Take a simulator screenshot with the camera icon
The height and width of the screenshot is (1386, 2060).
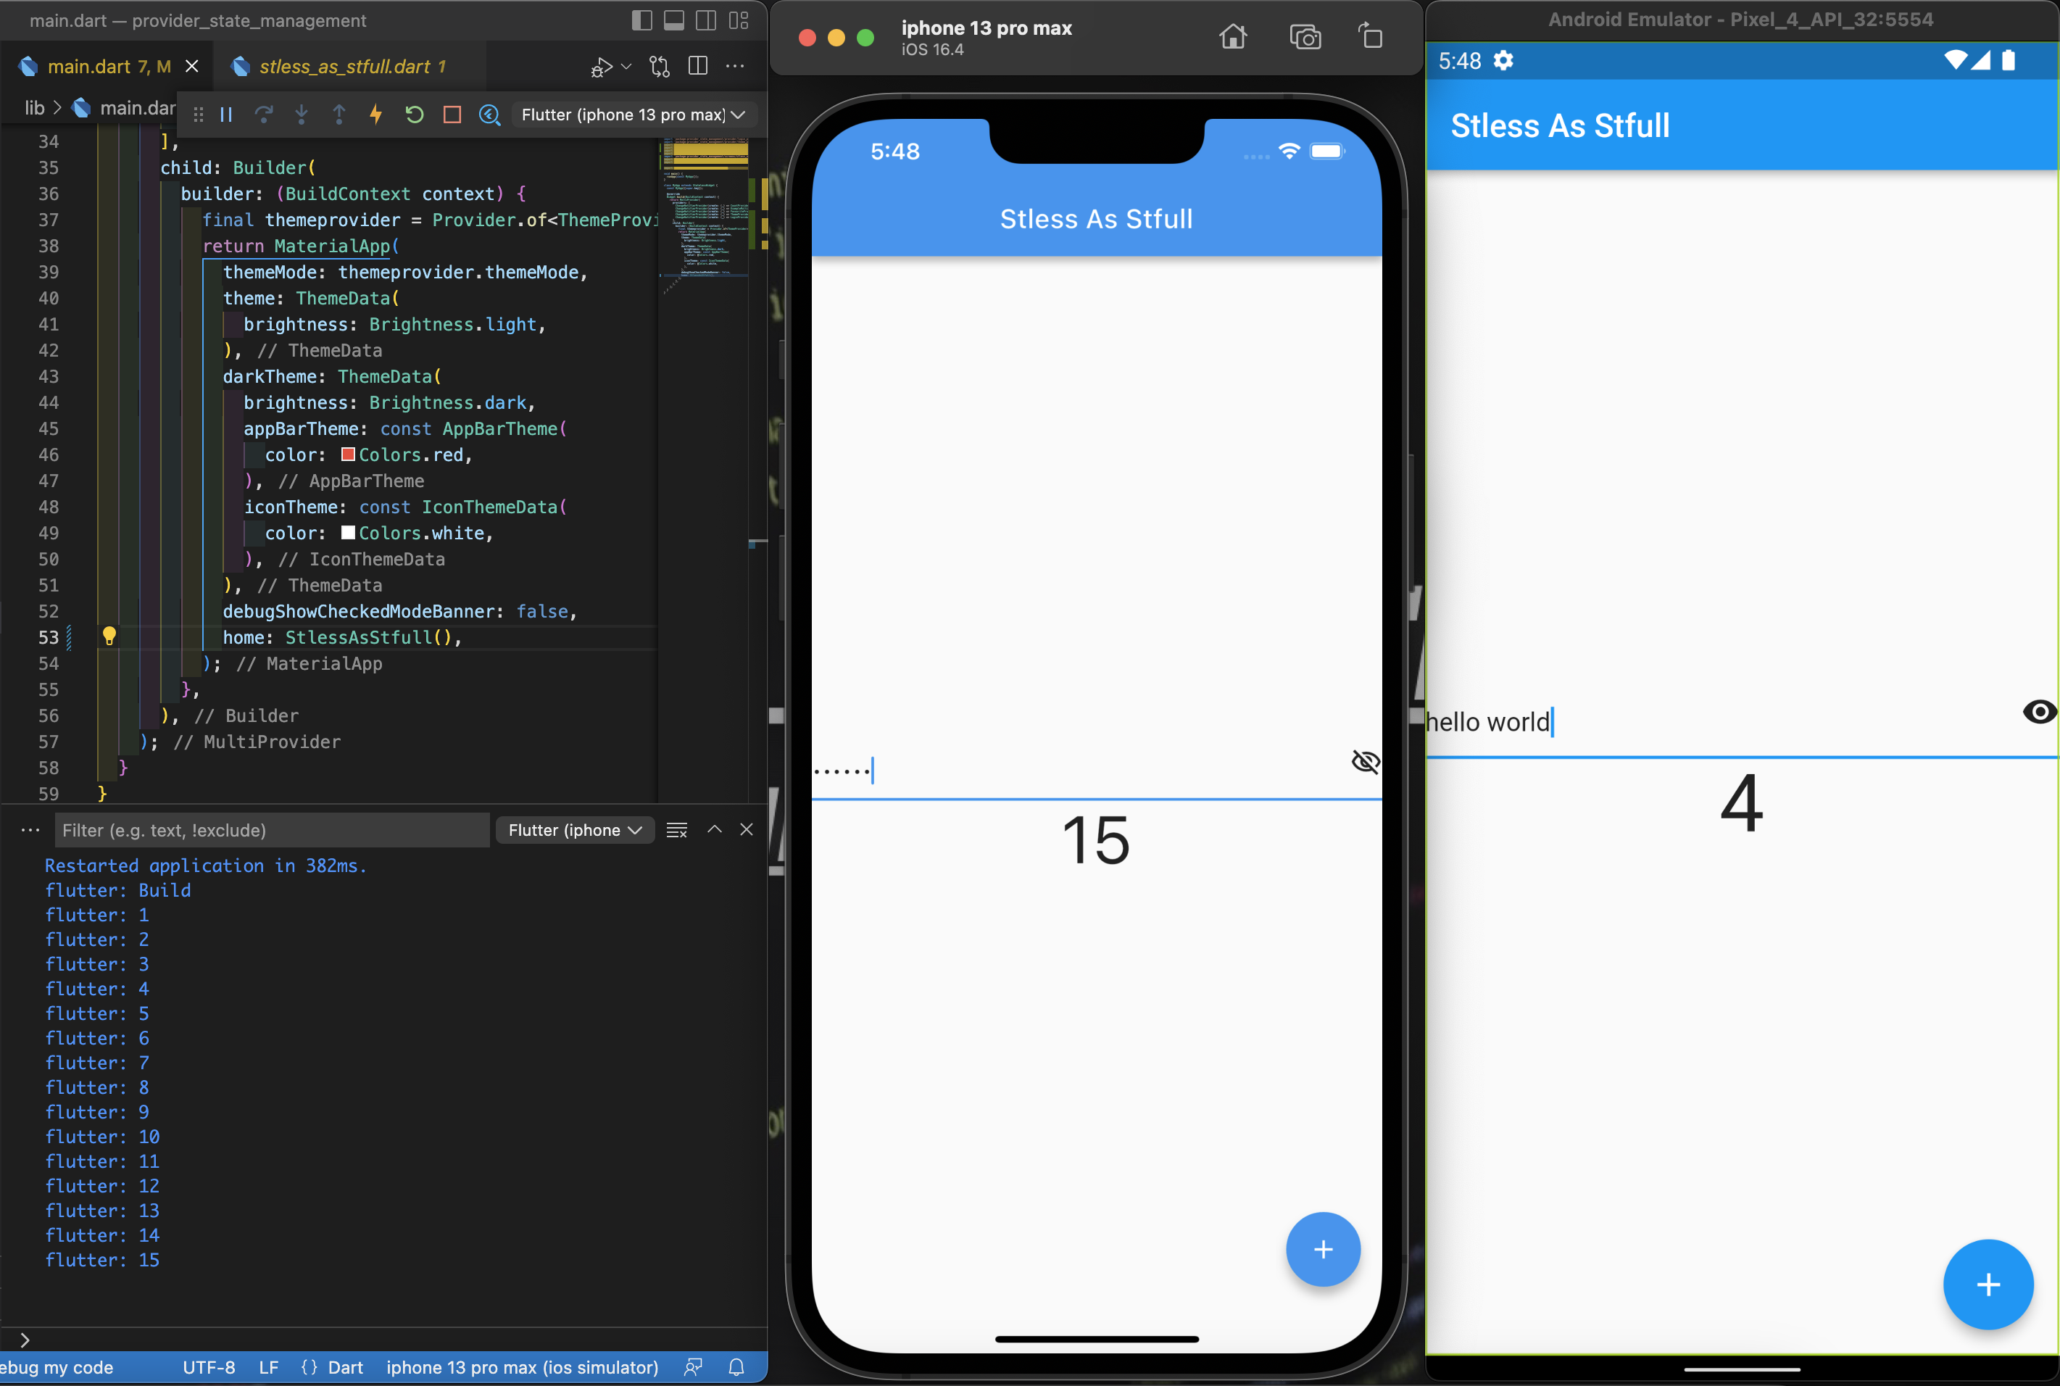coord(1305,37)
